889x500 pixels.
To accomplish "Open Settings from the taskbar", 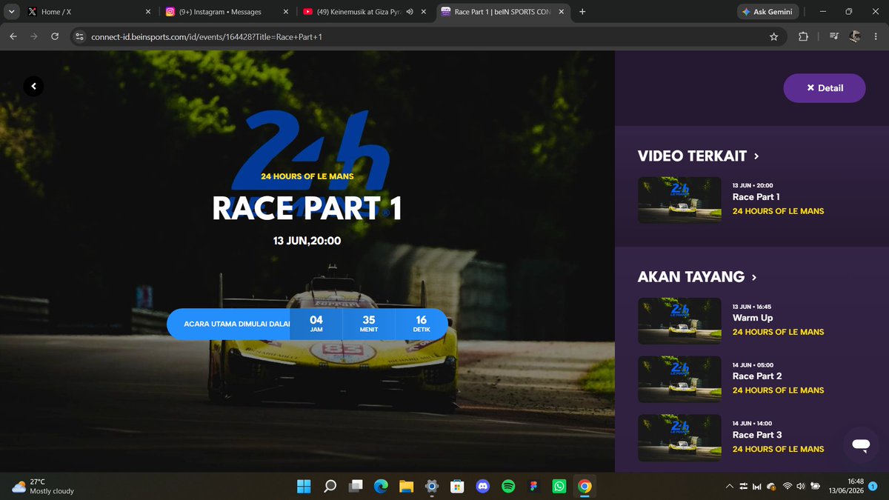I will (x=432, y=486).
